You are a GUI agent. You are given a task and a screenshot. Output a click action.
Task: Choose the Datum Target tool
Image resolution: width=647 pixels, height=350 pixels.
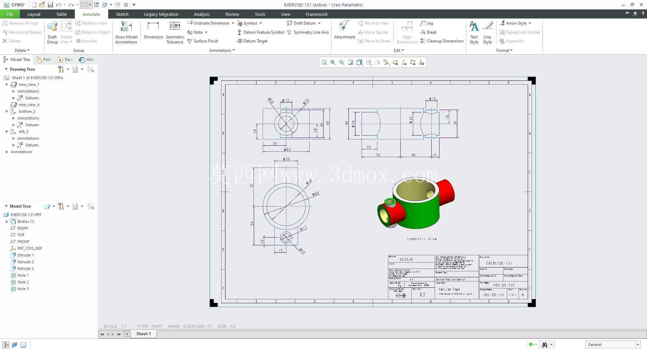pos(252,41)
